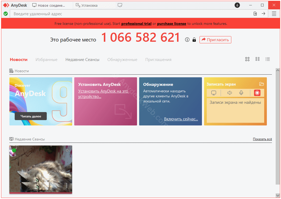Screen dimensions: 281x199
Task: Click the file transfer icon in the address bar
Action: tap(255, 14)
